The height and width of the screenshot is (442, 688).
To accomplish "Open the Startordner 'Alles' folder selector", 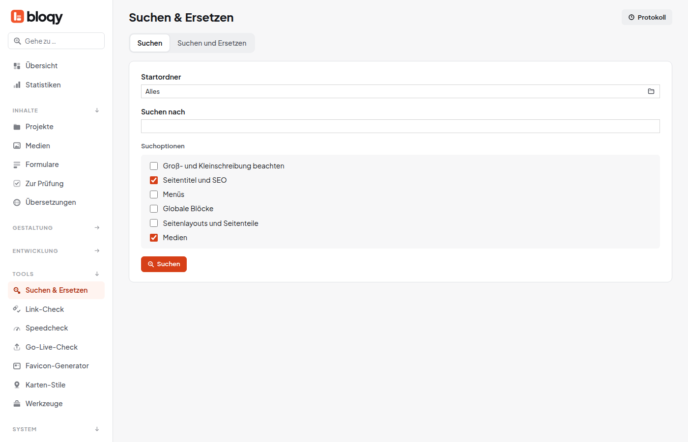I will (400, 91).
